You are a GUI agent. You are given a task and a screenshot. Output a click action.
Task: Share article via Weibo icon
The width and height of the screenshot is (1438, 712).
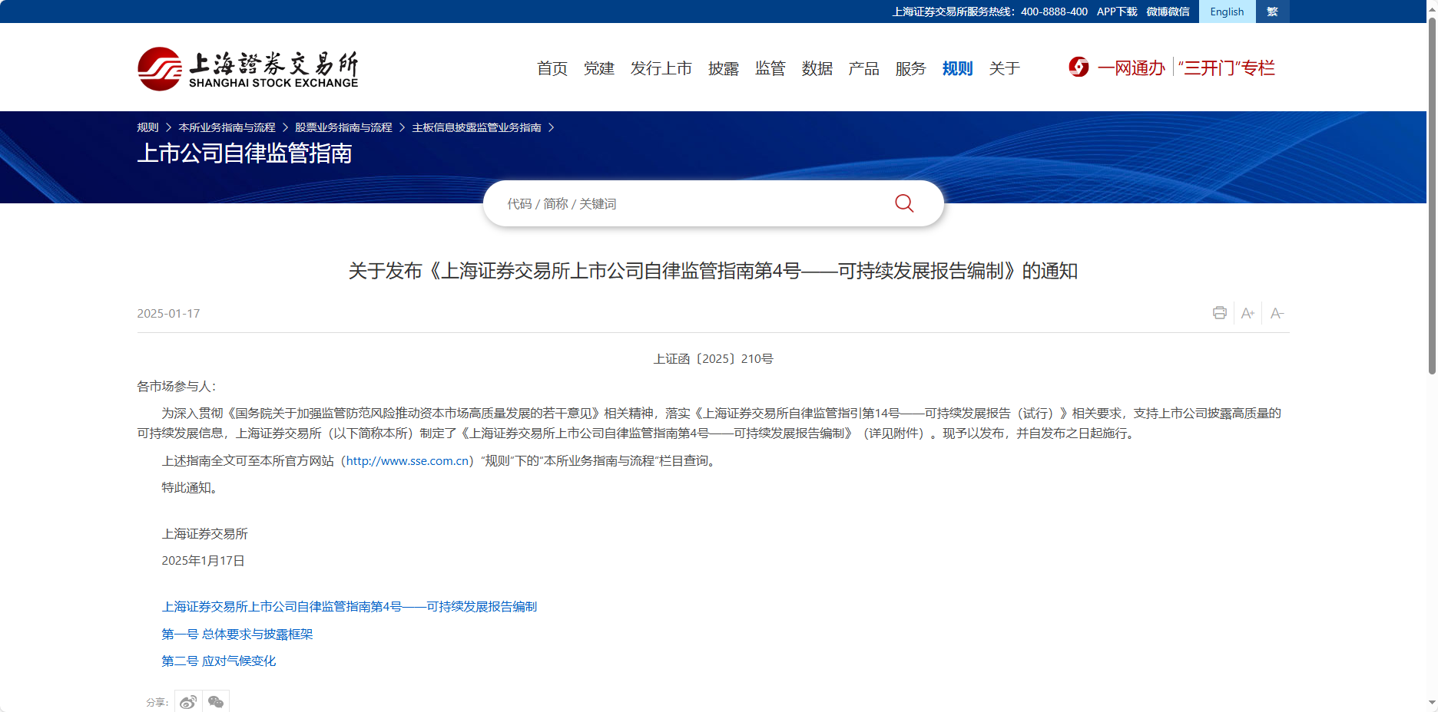pos(188,701)
